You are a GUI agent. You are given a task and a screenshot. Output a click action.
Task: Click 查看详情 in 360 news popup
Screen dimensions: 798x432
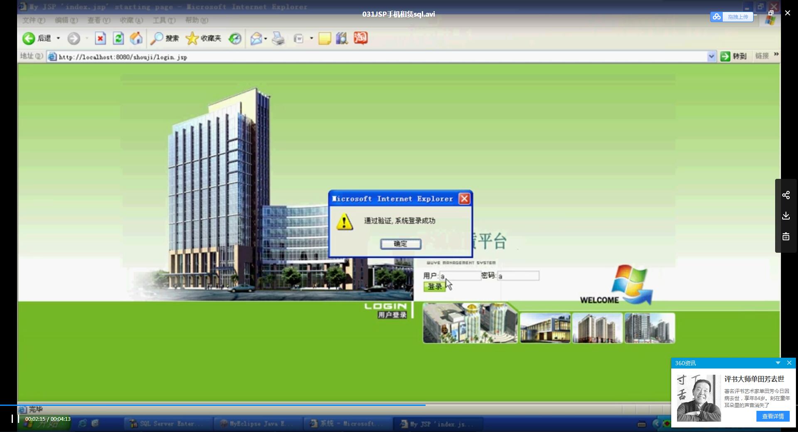773,416
